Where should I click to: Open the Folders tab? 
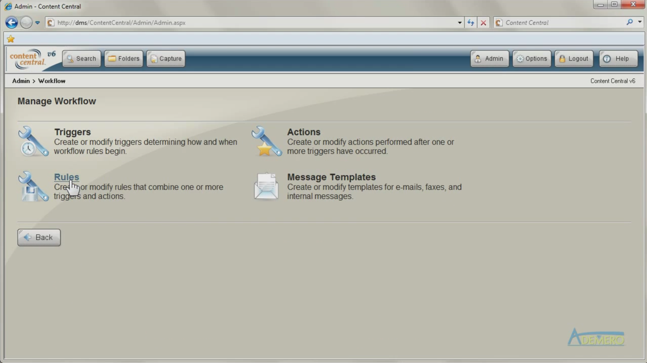tap(124, 58)
